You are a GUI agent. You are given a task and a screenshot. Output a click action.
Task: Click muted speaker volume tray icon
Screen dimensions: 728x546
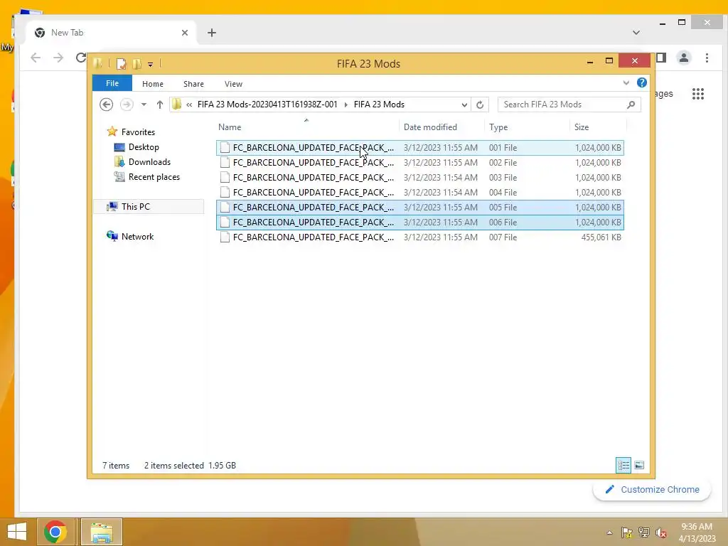tap(661, 532)
